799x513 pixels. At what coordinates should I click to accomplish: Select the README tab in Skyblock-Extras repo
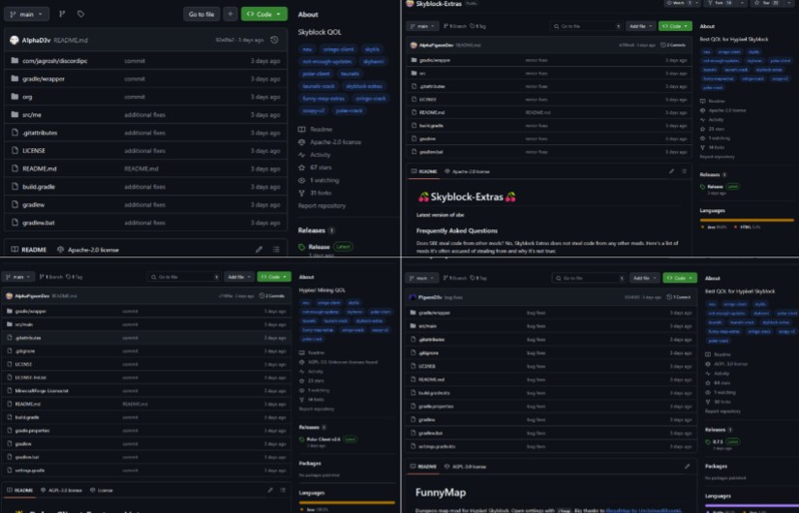424,171
